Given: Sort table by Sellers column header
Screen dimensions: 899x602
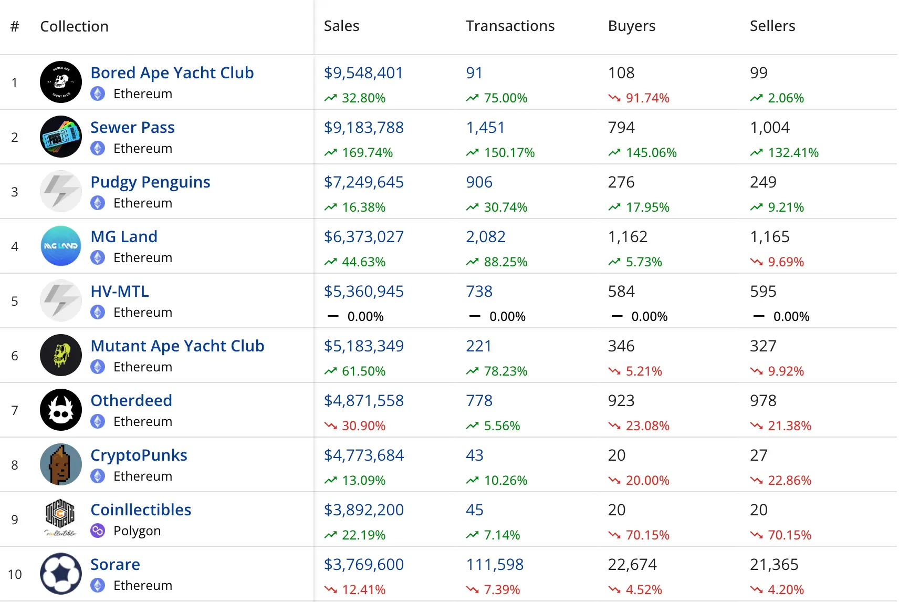Looking at the screenshot, I should click(x=772, y=26).
